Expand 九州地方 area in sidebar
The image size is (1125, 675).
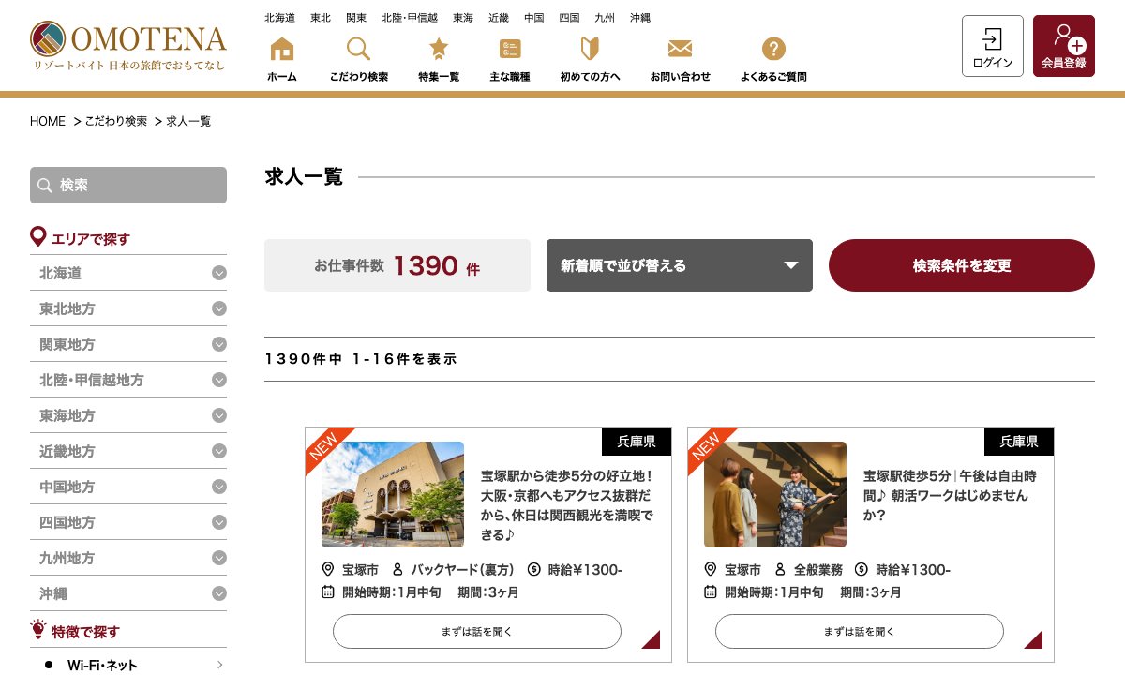pyautogui.click(x=128, y=558)
